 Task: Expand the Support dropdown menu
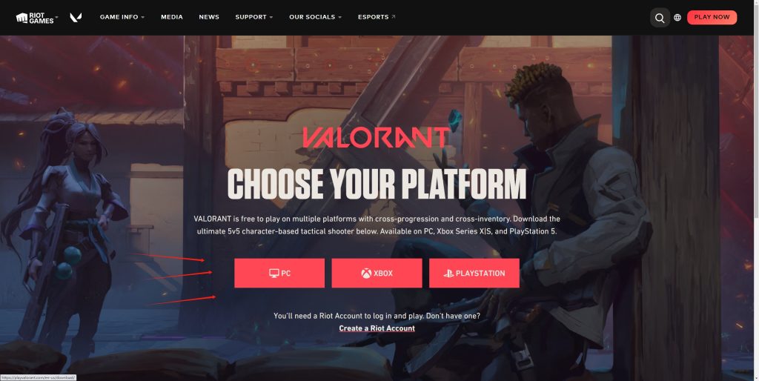click(254, 17)
